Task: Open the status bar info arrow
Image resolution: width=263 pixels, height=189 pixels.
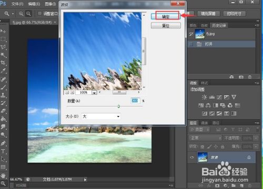Action: (85, 180)
